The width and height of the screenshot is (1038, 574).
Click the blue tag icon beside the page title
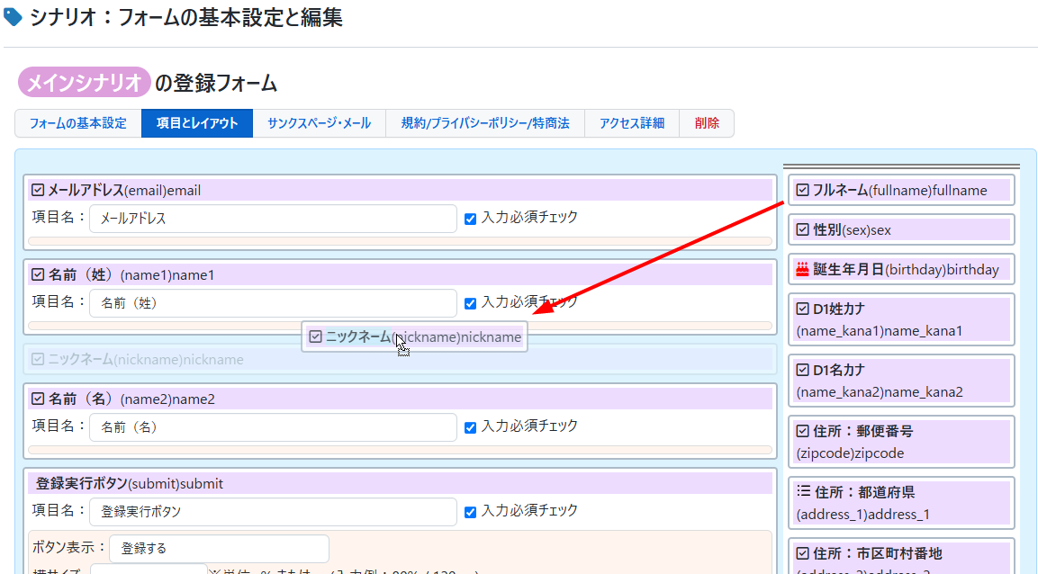[x=14, y=17]
